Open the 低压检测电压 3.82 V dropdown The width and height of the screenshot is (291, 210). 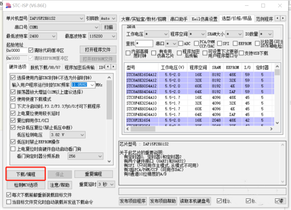(x=68, y=135)
